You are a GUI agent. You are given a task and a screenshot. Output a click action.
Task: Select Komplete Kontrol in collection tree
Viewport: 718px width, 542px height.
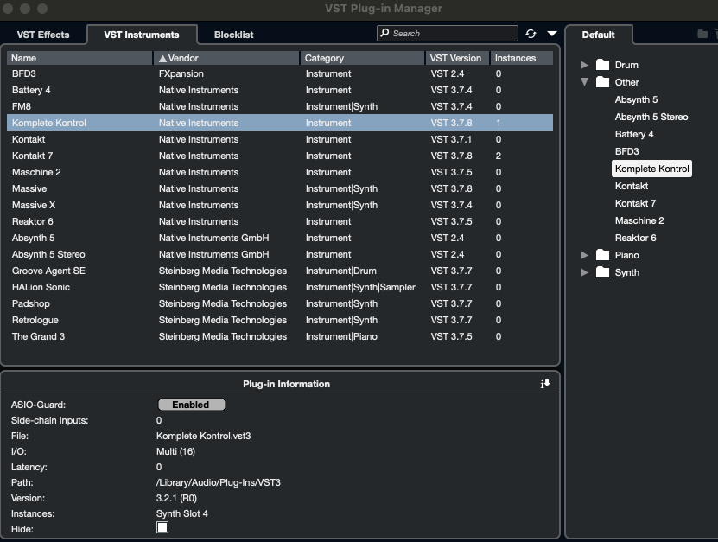(651, 169)
